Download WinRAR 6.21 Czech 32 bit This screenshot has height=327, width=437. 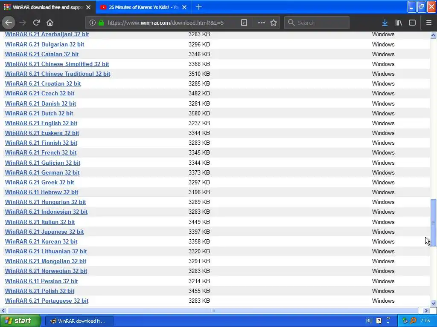[40, 93]
